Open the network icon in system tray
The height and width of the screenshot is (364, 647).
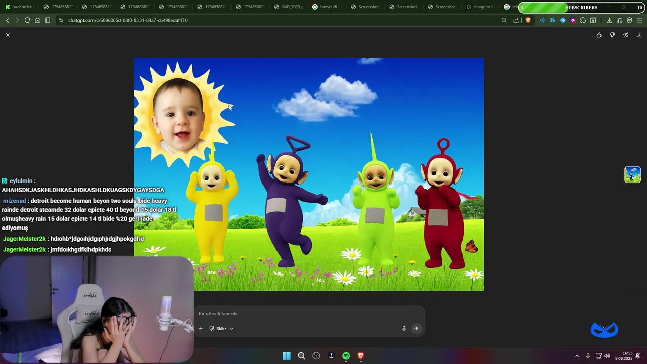click(x=598, y=356)
